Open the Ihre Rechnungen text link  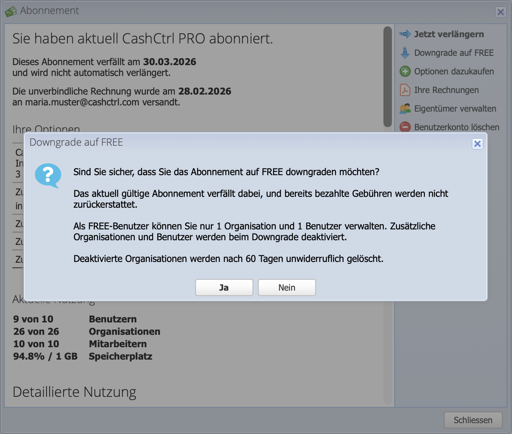[446, 90]
